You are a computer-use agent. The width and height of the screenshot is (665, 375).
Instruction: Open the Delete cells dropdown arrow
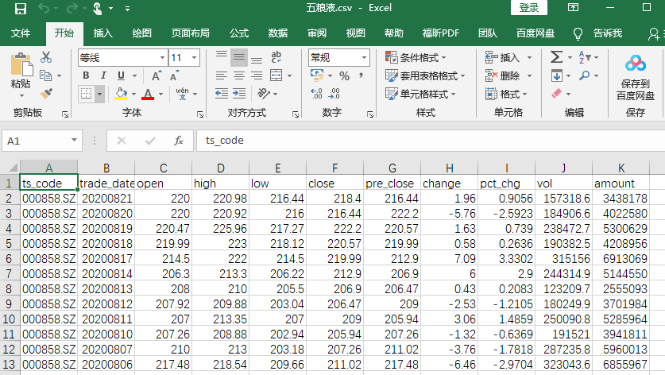pyautogui.click(x=529, y=76)
